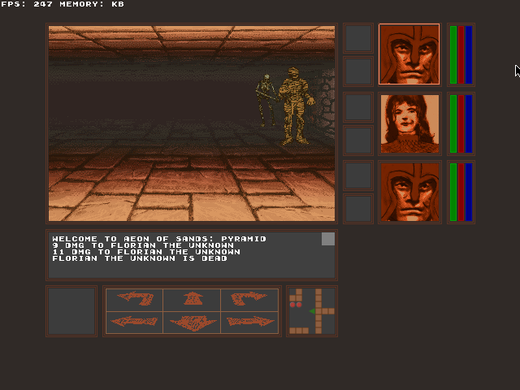520x390 pixels.
Task: Click the message log scrollbar handle
Action: 328,239
